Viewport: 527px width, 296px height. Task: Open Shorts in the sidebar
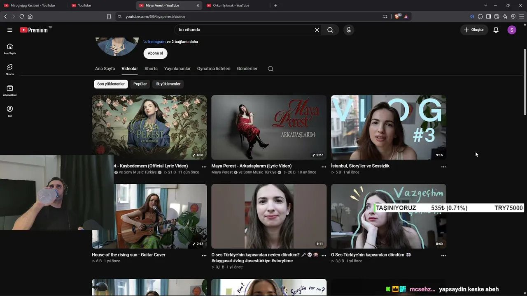pyautogui.click(x=10, y=70)
